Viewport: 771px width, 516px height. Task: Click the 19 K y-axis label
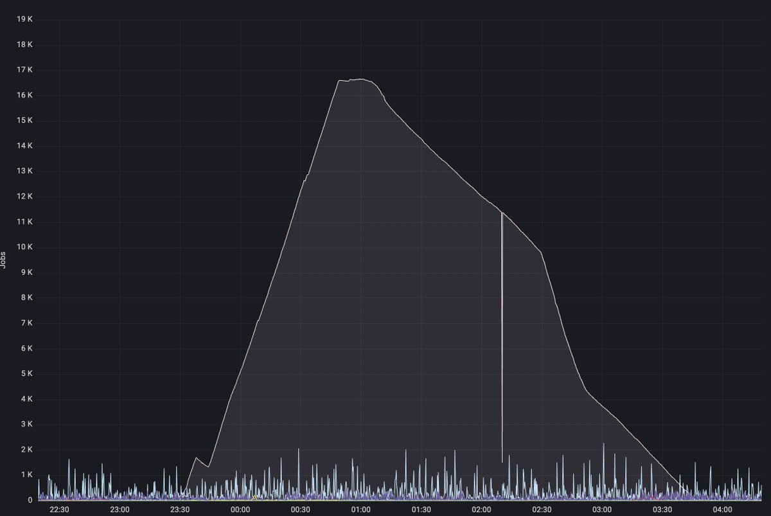(24, 19)
